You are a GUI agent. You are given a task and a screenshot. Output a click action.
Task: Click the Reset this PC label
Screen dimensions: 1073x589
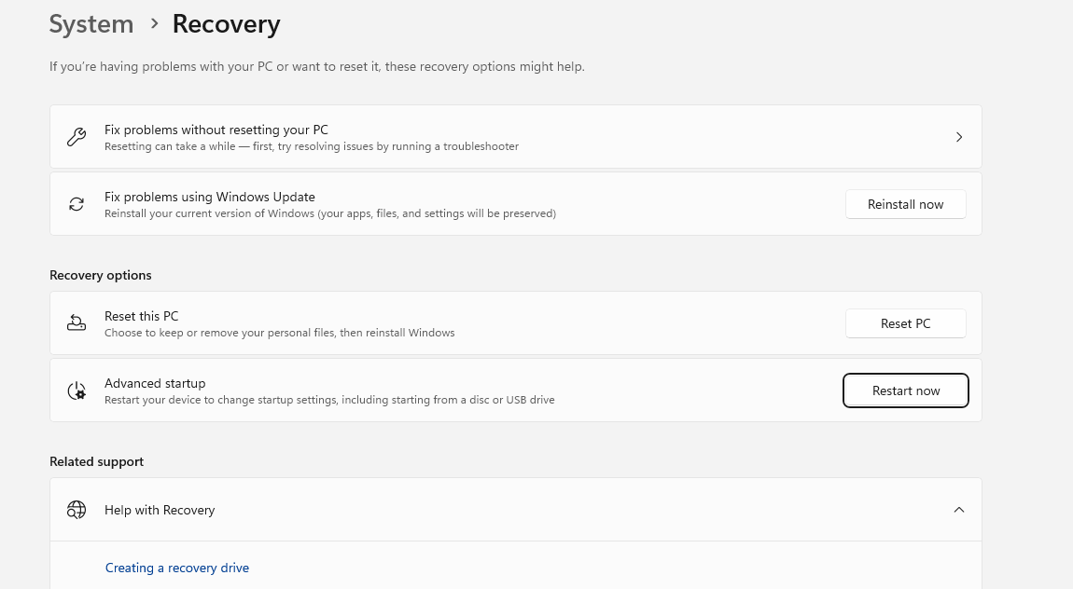(x=141, y=316)
